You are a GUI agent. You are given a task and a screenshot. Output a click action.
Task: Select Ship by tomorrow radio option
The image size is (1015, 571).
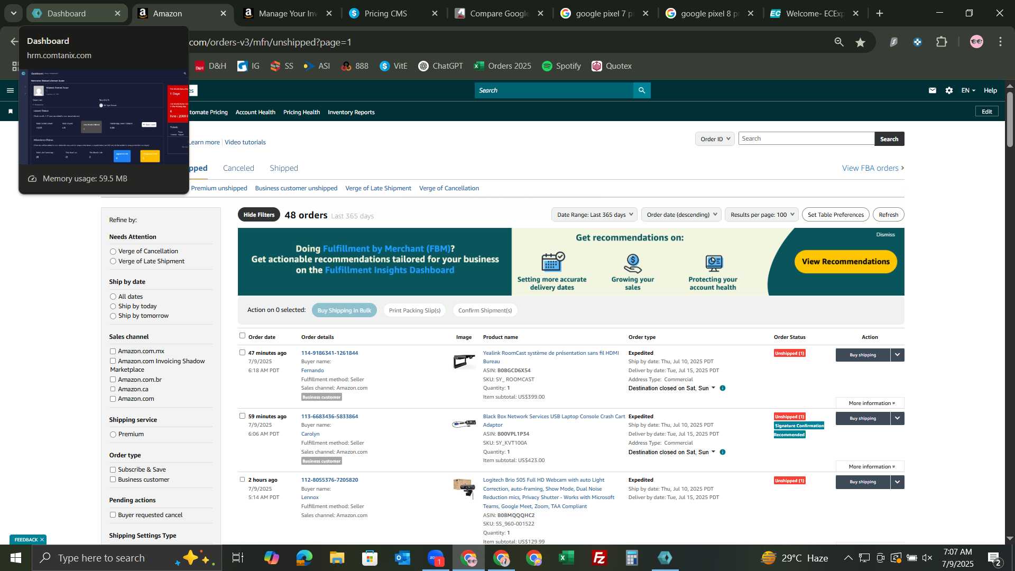pyautogui.click(x=113, y=316)
